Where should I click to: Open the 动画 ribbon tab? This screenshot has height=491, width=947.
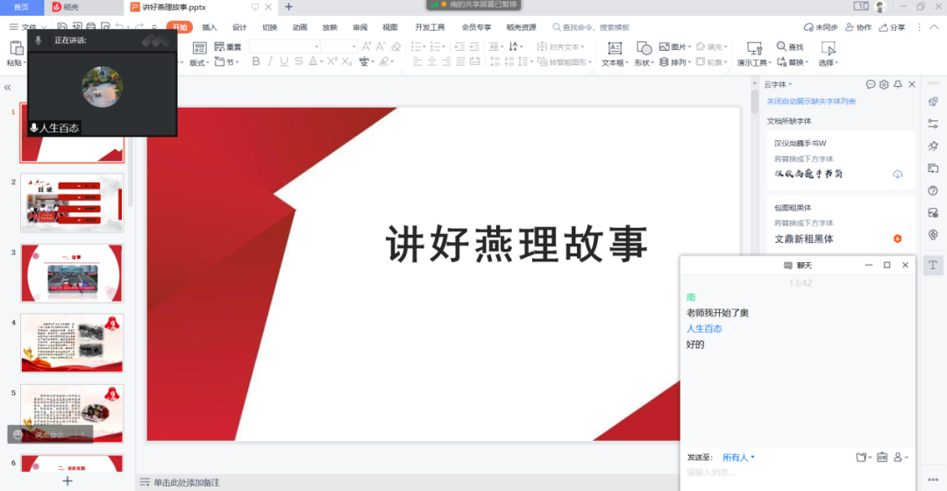point(300,27)
